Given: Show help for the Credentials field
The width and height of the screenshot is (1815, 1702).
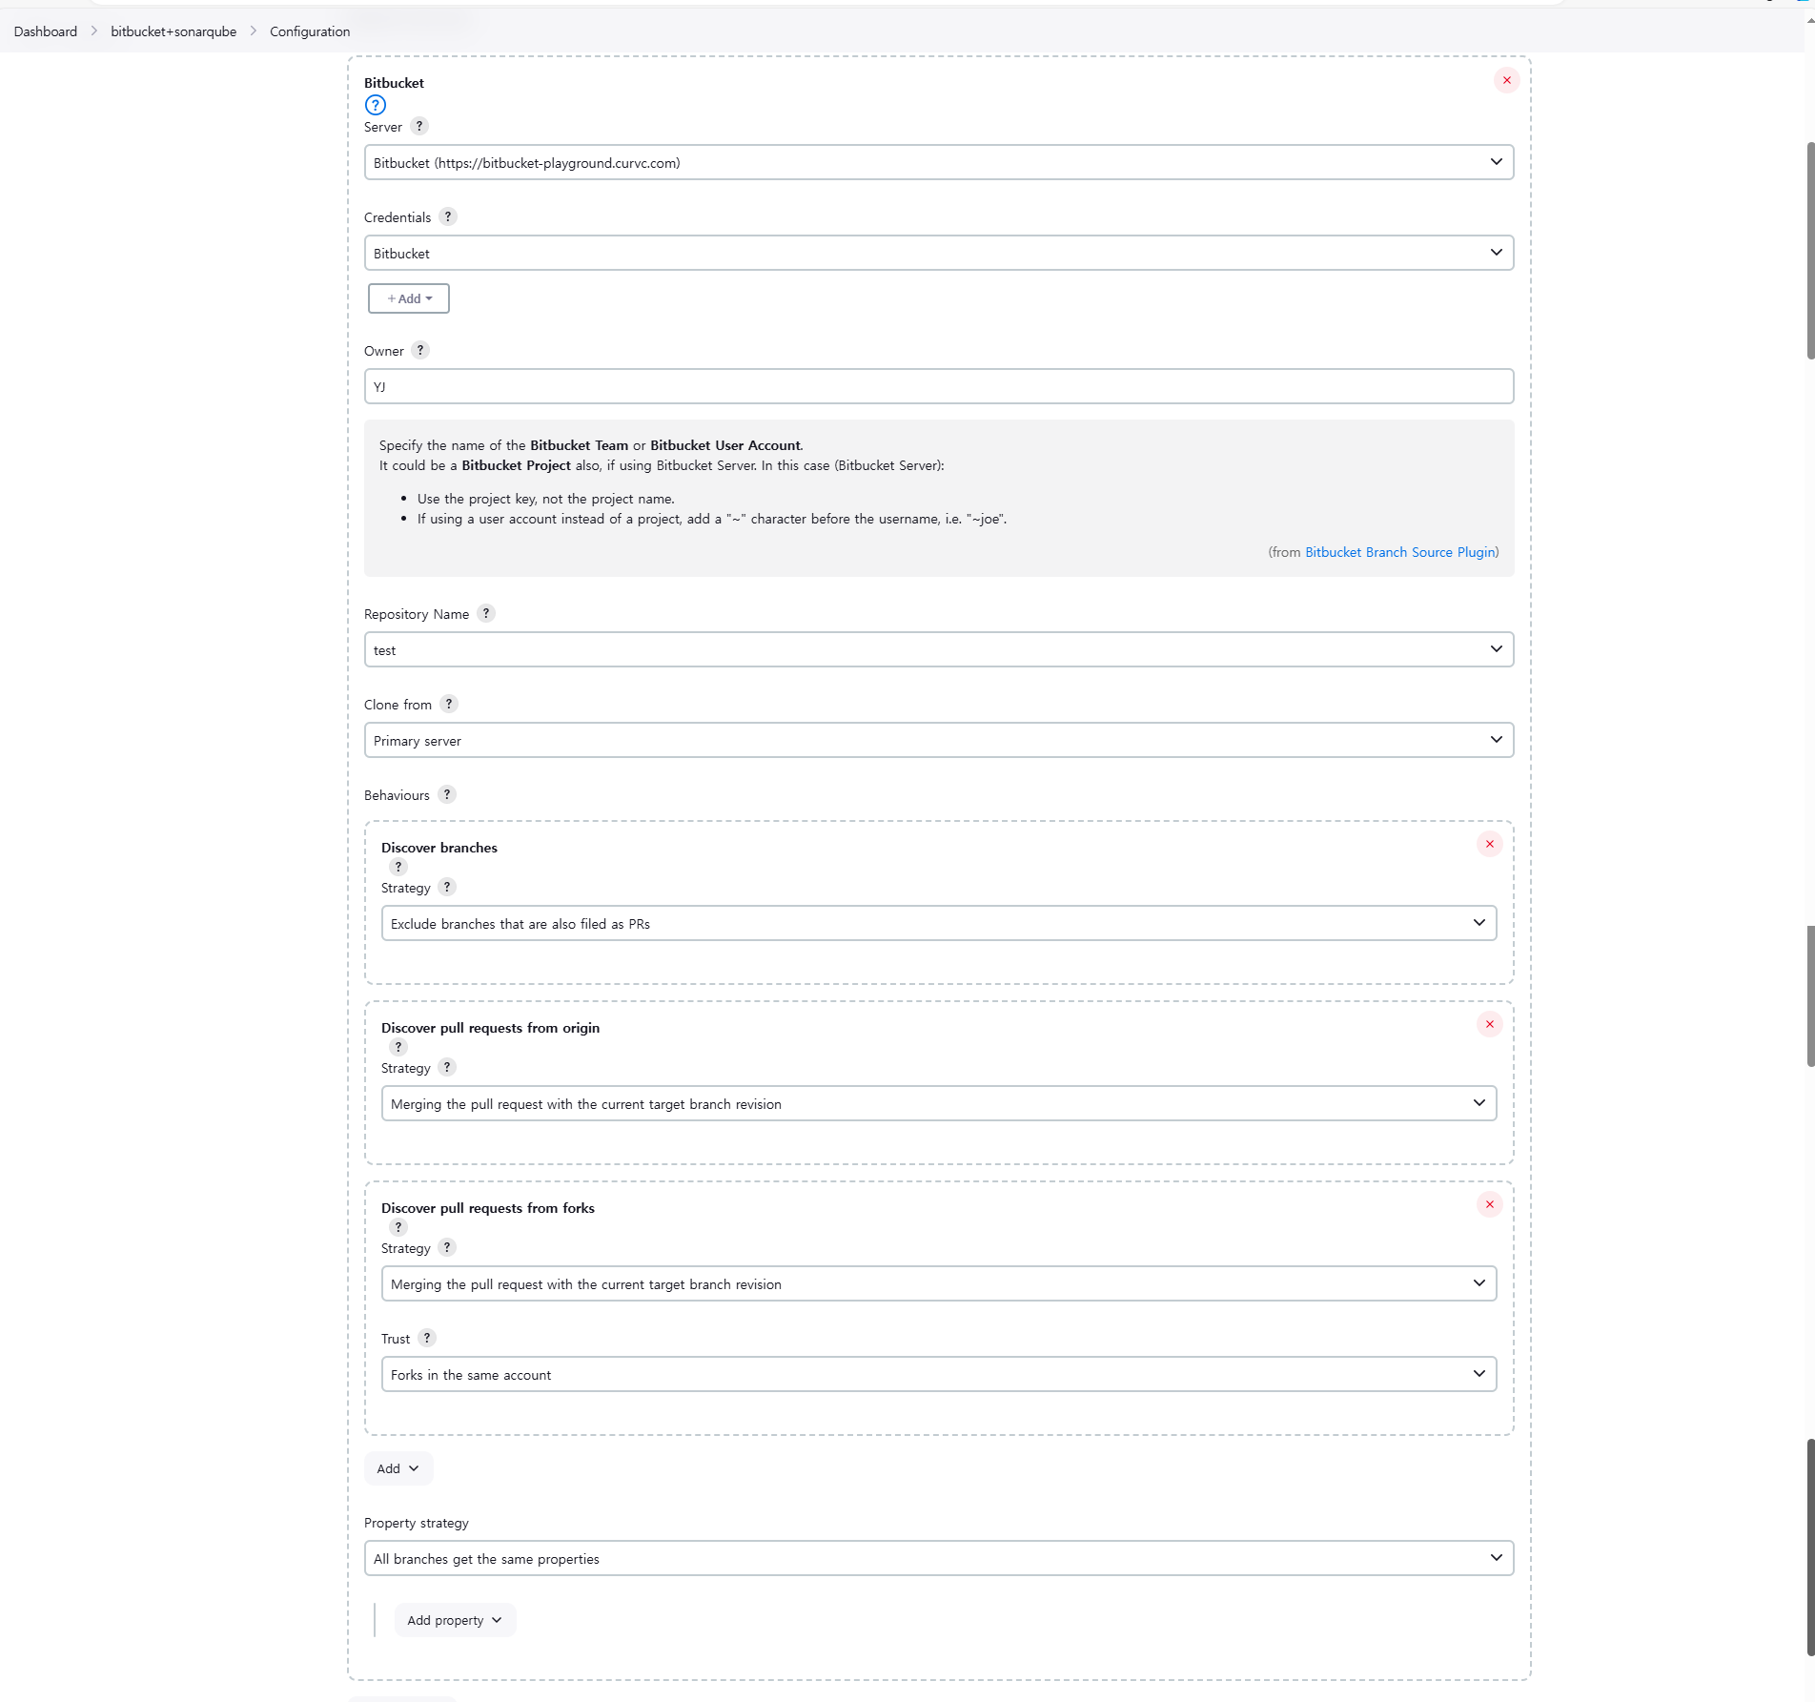Looking at the screenshot, I should point(448,216).
